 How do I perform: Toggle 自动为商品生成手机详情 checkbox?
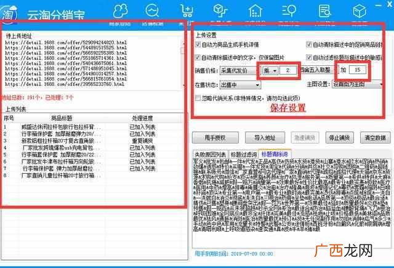198,45
